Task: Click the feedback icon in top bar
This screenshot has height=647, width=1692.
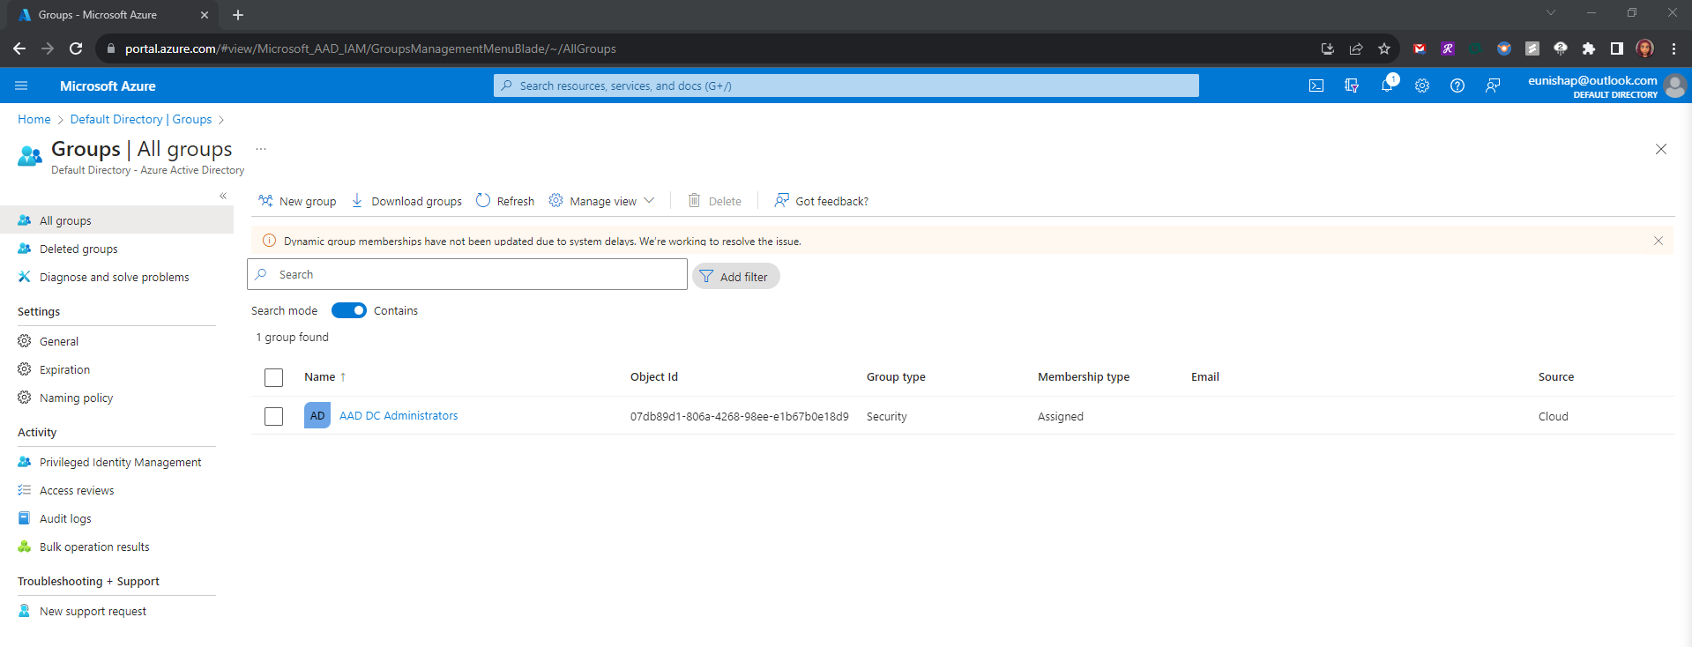Action: (1492, 86)
